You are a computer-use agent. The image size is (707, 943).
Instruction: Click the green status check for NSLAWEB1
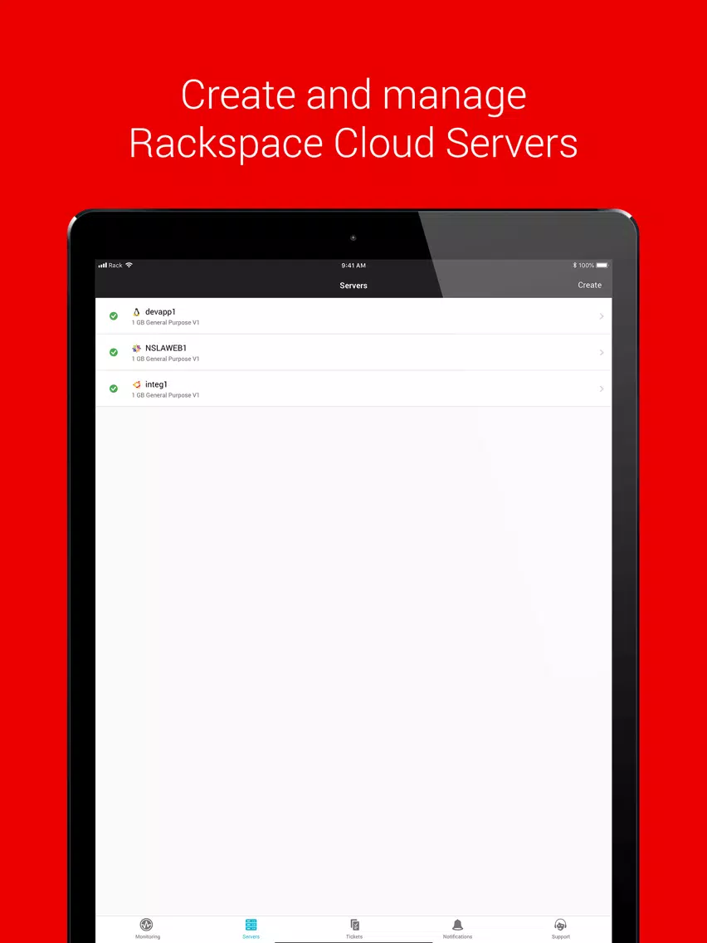(x=114, y=353)
